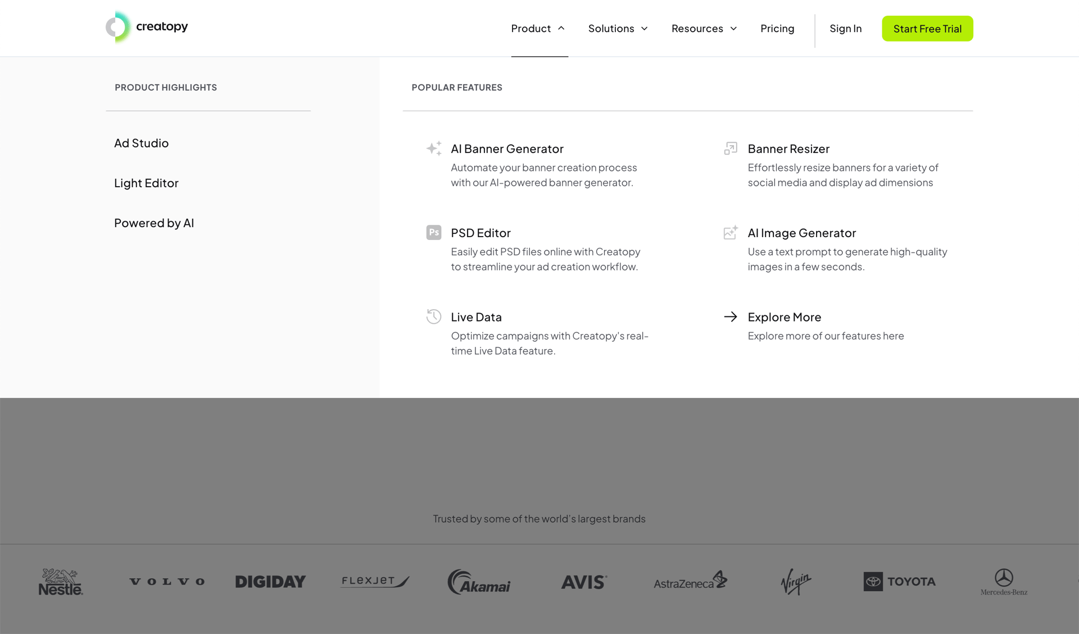Click the Mercedes-Benz brand logo
This screenshot has height=634, width=1079.
point(1003,582)
